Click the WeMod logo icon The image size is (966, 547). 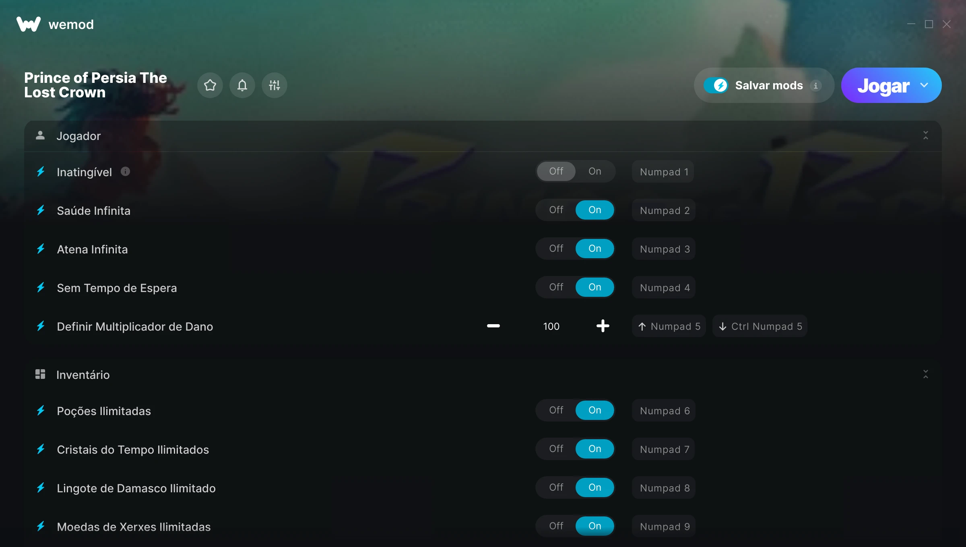point(28,24)
